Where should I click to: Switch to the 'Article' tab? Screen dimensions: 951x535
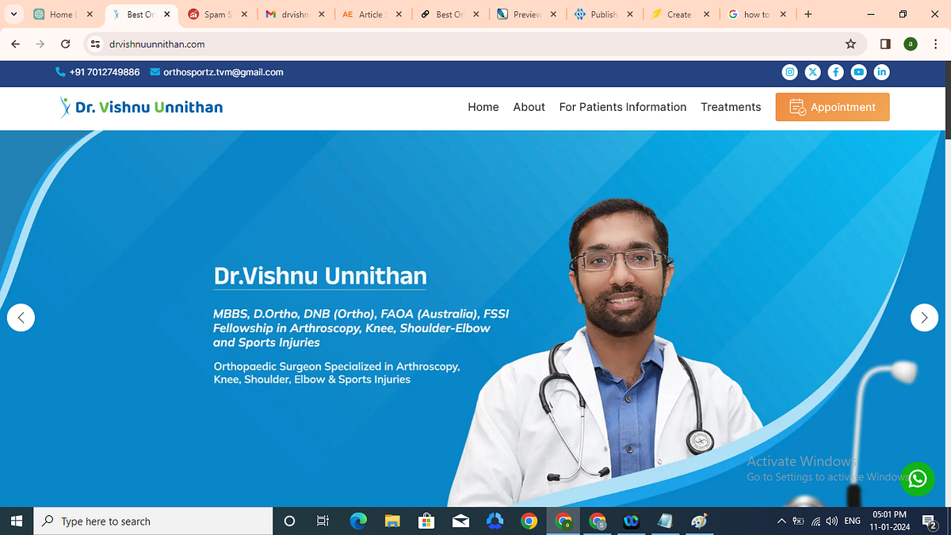point(371,14)
